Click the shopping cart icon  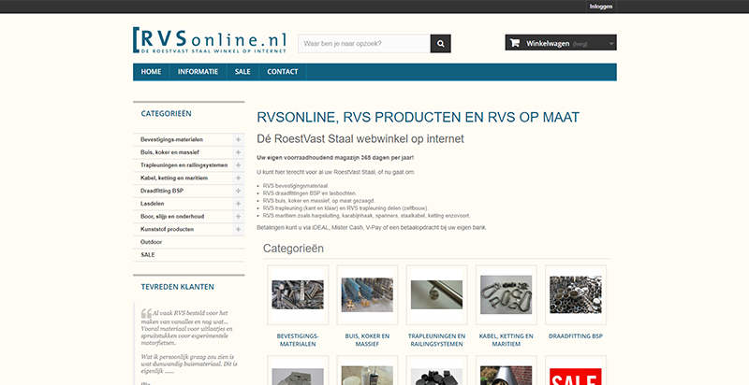(514, 43)
